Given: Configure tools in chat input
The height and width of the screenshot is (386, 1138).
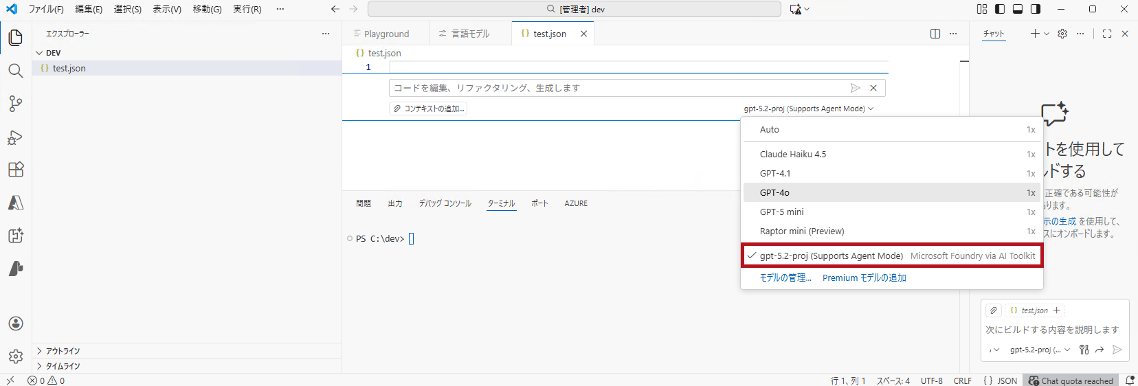Looking at the screenshot, I should (1084, 350).
